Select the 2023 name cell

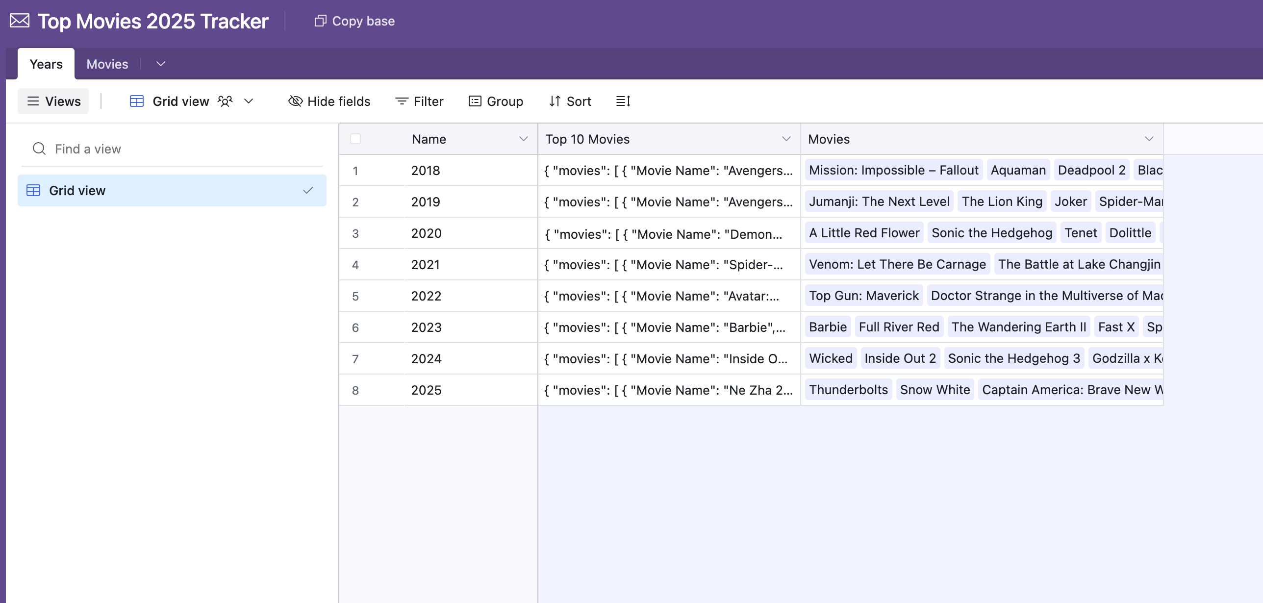[x=471, y=327]
